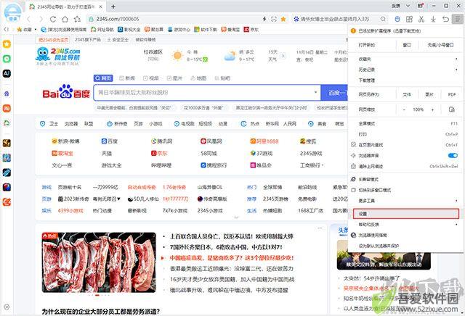Switch Baidu search to the 图片 tab
Viewport: 465px width, 316px height.
(x=174, y=78)
